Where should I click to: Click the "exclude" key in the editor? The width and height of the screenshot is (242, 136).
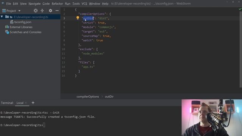[86, 49]
